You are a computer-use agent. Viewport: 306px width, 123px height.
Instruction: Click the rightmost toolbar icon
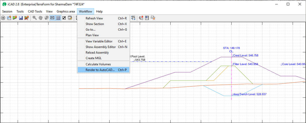point(153,18)
